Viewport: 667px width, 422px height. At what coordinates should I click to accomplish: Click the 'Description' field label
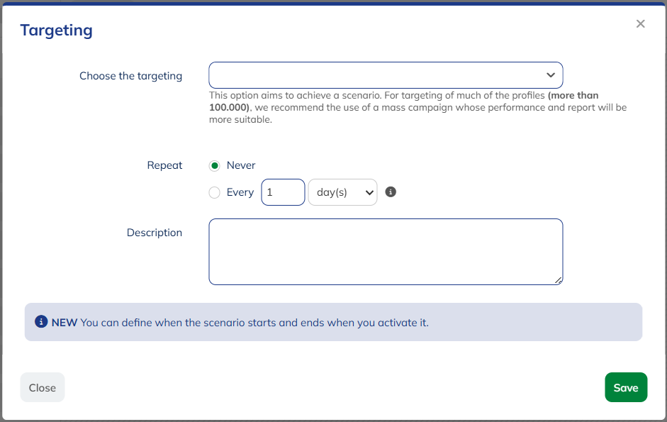tap(154, 232)
